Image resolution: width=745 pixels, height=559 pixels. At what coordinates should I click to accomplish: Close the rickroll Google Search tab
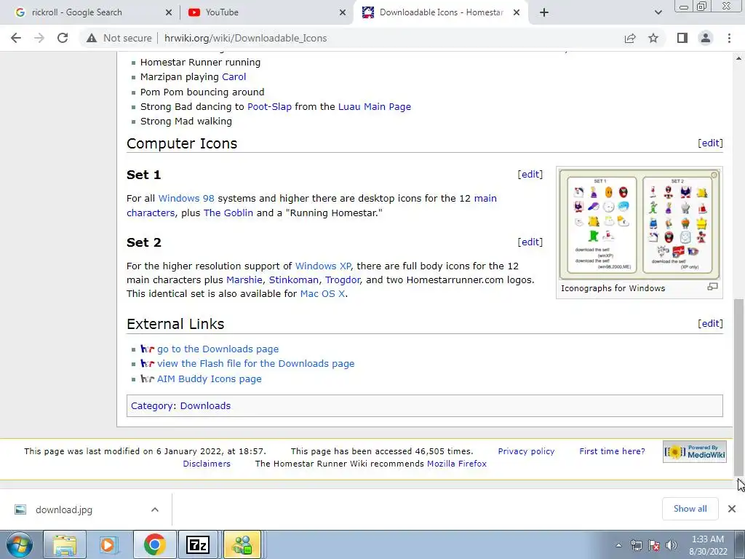tap(169, 13)
